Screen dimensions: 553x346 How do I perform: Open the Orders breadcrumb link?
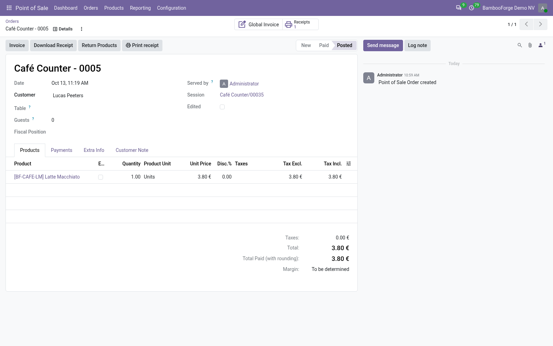tap(12, 21)
